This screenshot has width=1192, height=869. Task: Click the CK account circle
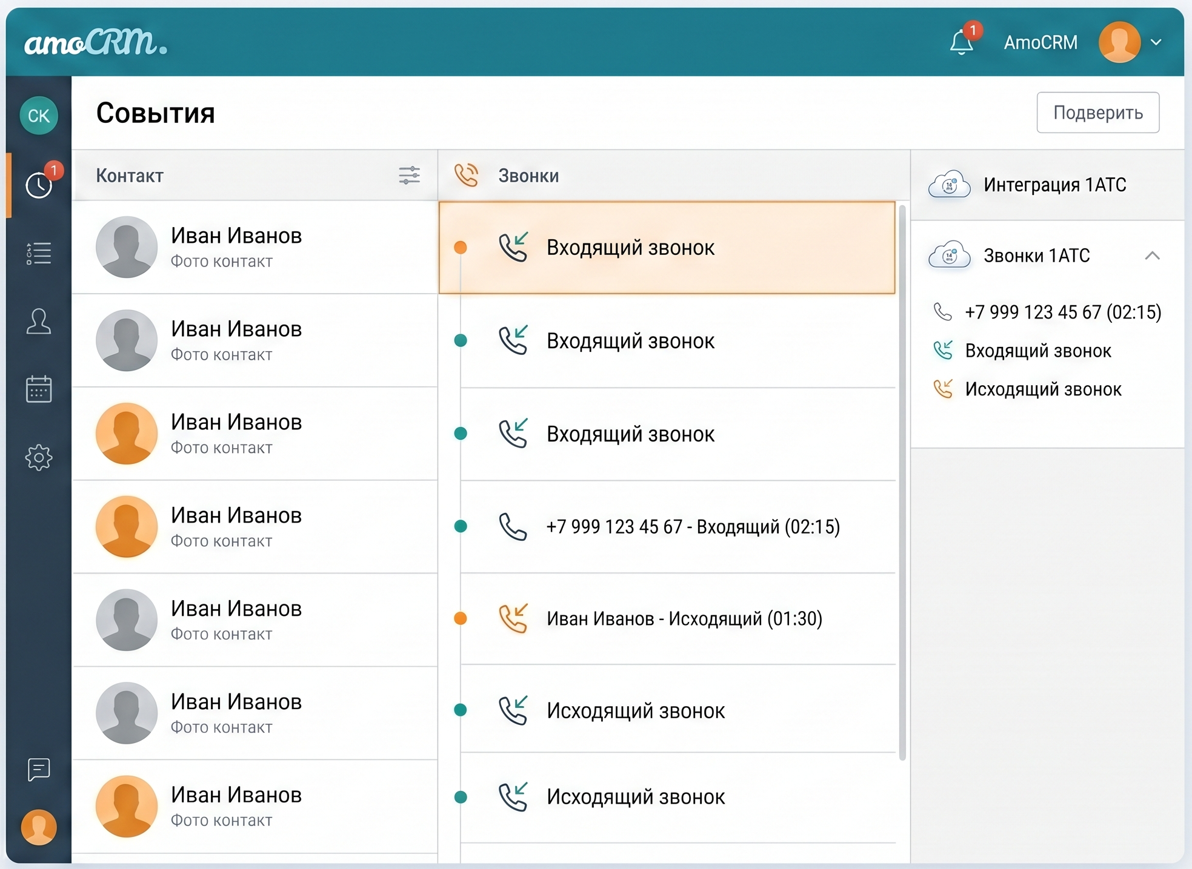(x=39, y=115)
